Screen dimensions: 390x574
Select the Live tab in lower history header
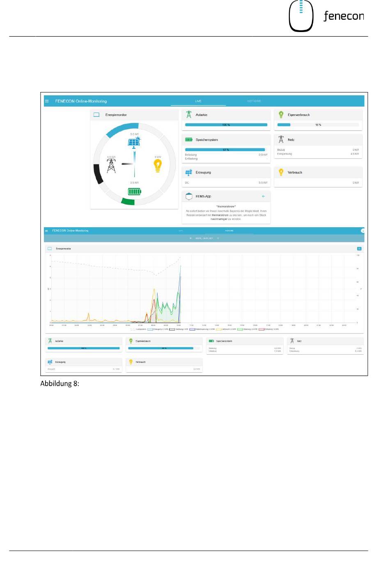tap(181, 231)
